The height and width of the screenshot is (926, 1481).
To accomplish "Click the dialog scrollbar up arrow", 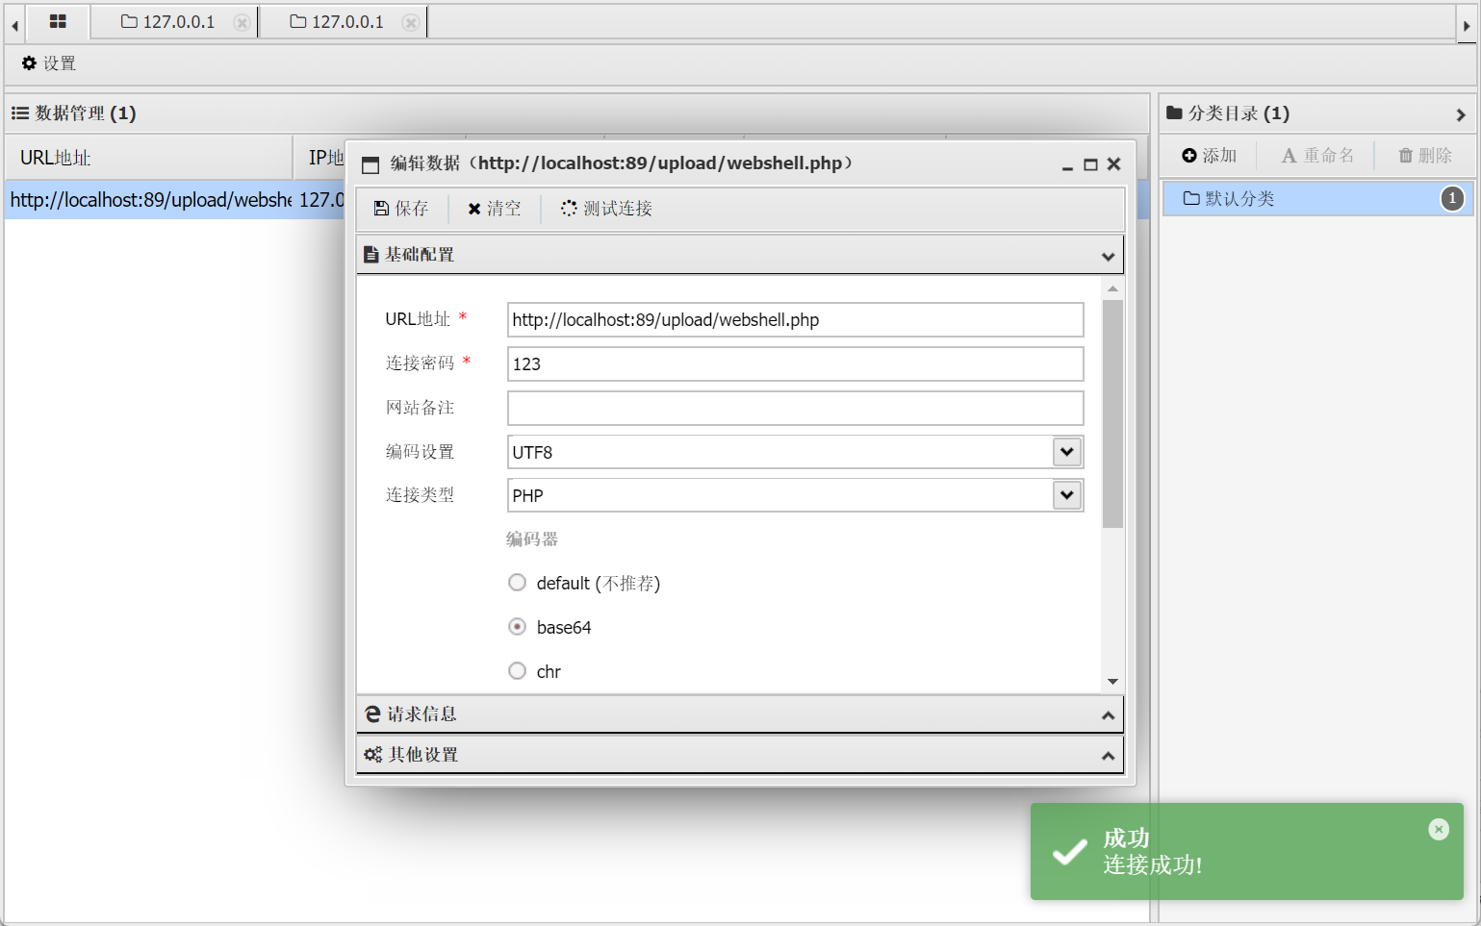I will click(1112, 288).
